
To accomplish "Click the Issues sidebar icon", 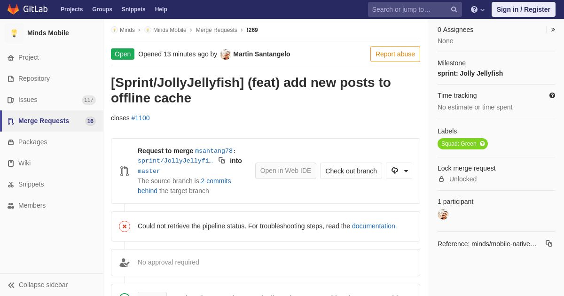I will (11, 100).
